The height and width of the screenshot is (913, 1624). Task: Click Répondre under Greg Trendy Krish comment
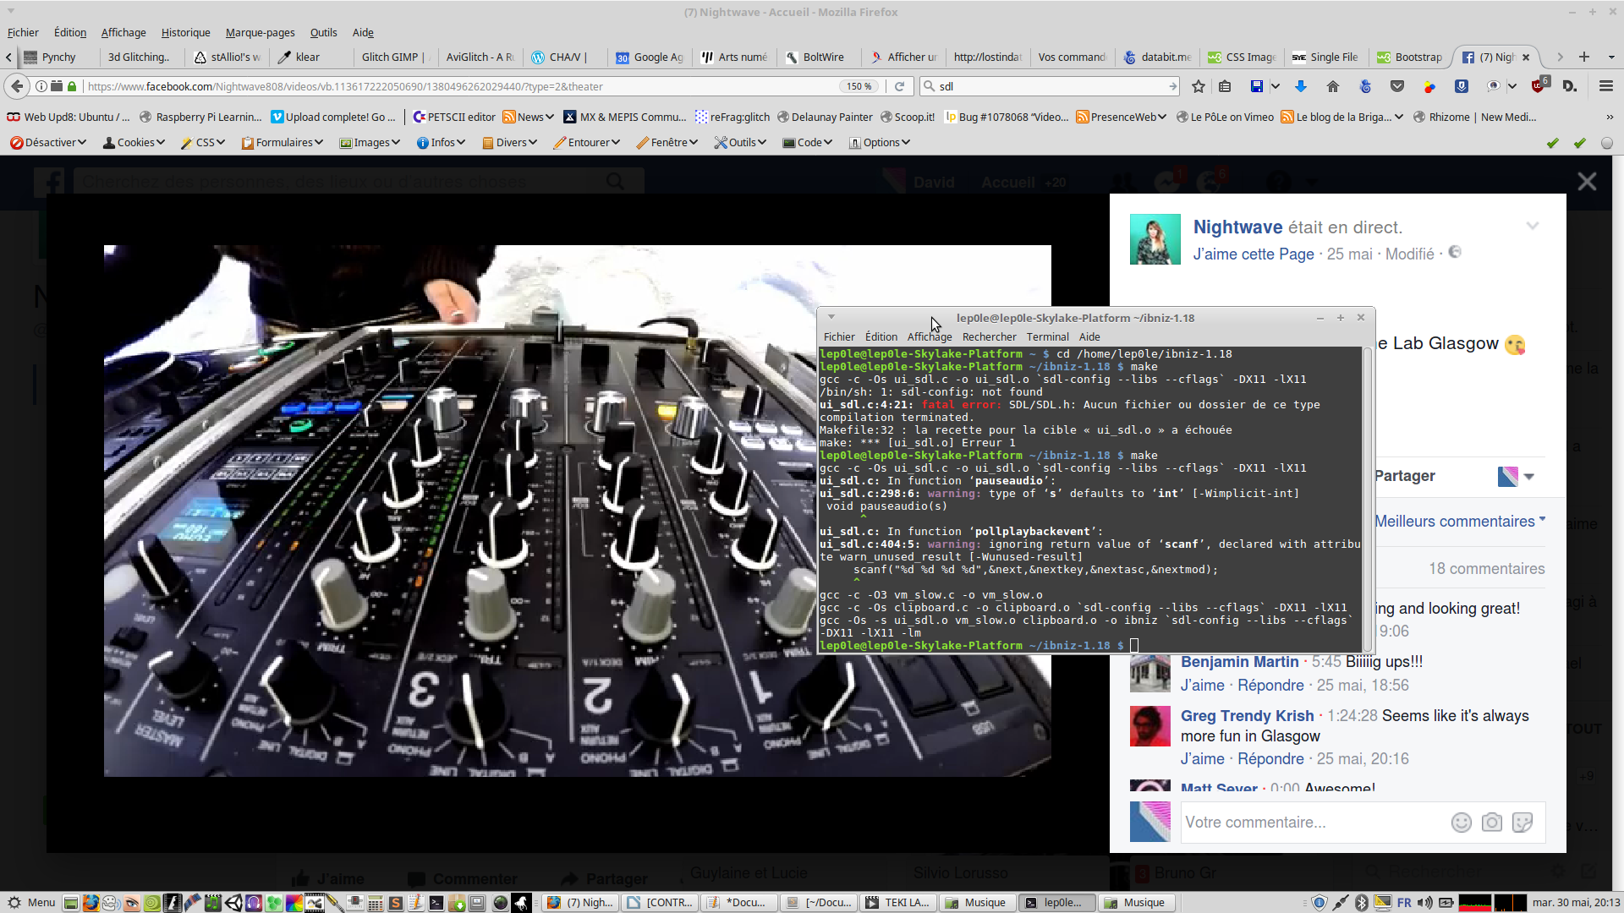coord(1270,758)
